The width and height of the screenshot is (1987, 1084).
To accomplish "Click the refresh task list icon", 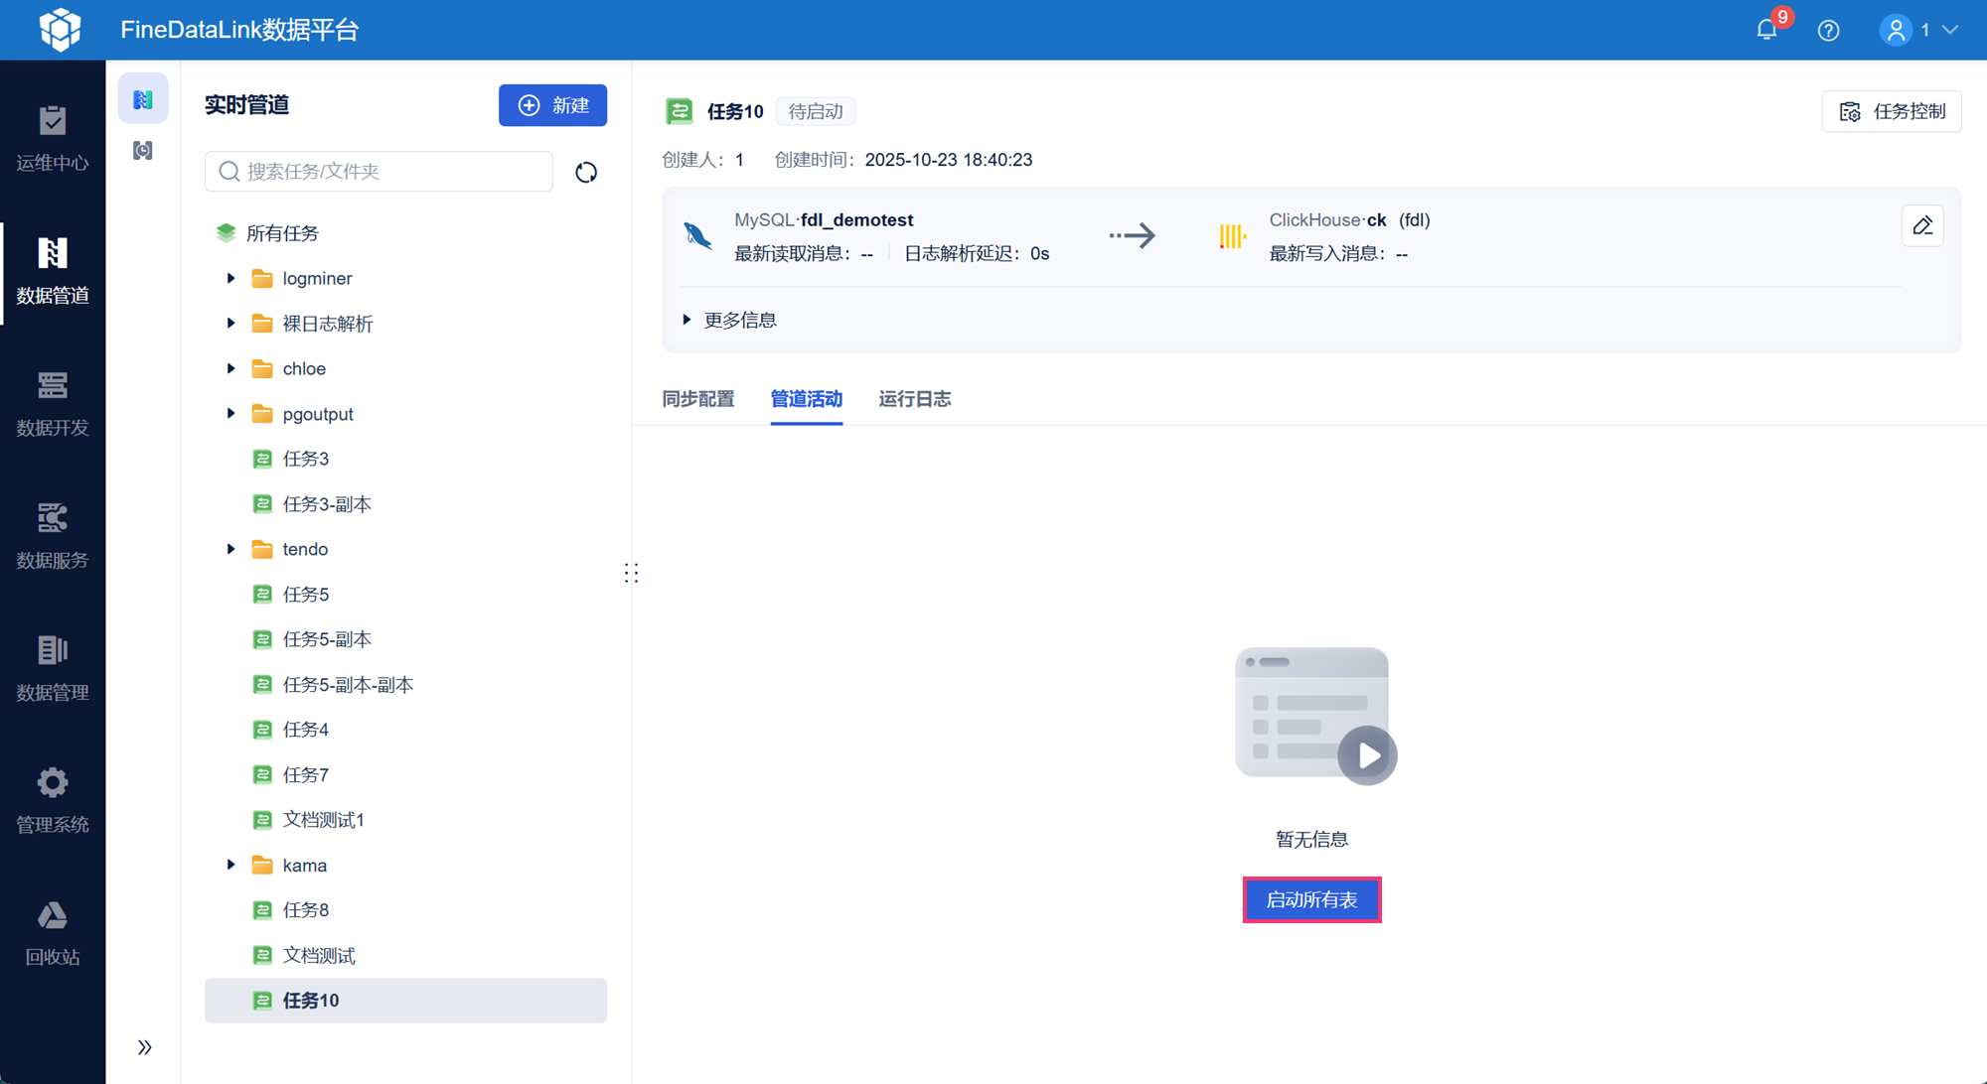I will [x=586, y=172].
